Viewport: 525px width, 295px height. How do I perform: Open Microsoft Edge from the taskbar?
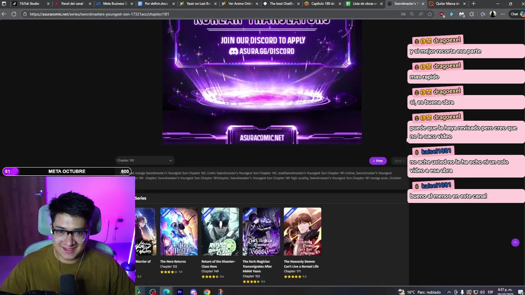point(166,292)
